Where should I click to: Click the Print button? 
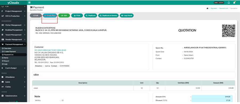click(x=77, y=16)
